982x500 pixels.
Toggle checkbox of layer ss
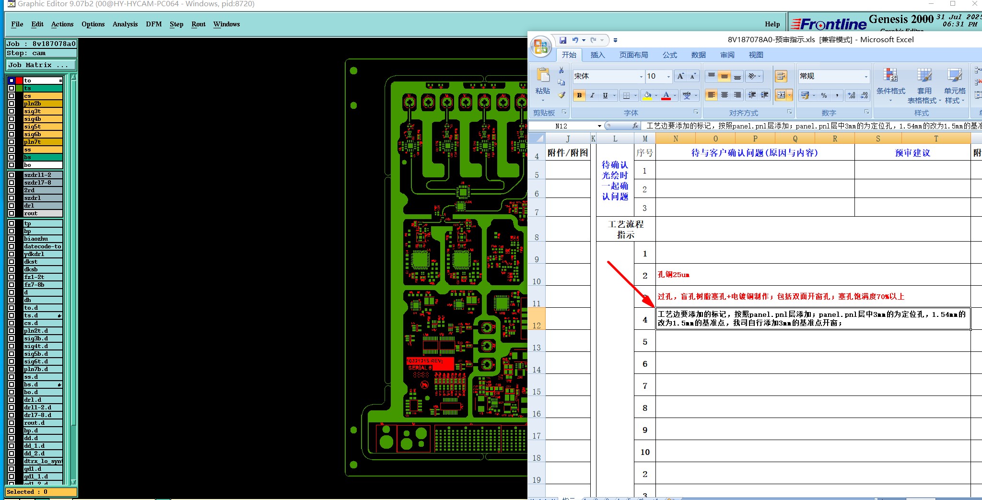point(12,150)
